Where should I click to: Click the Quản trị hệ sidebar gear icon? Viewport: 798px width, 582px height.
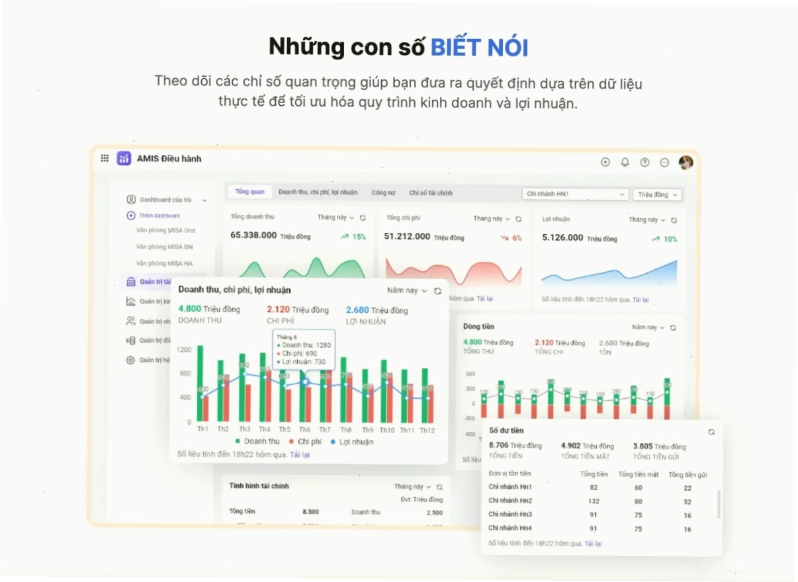click(130, 360)
